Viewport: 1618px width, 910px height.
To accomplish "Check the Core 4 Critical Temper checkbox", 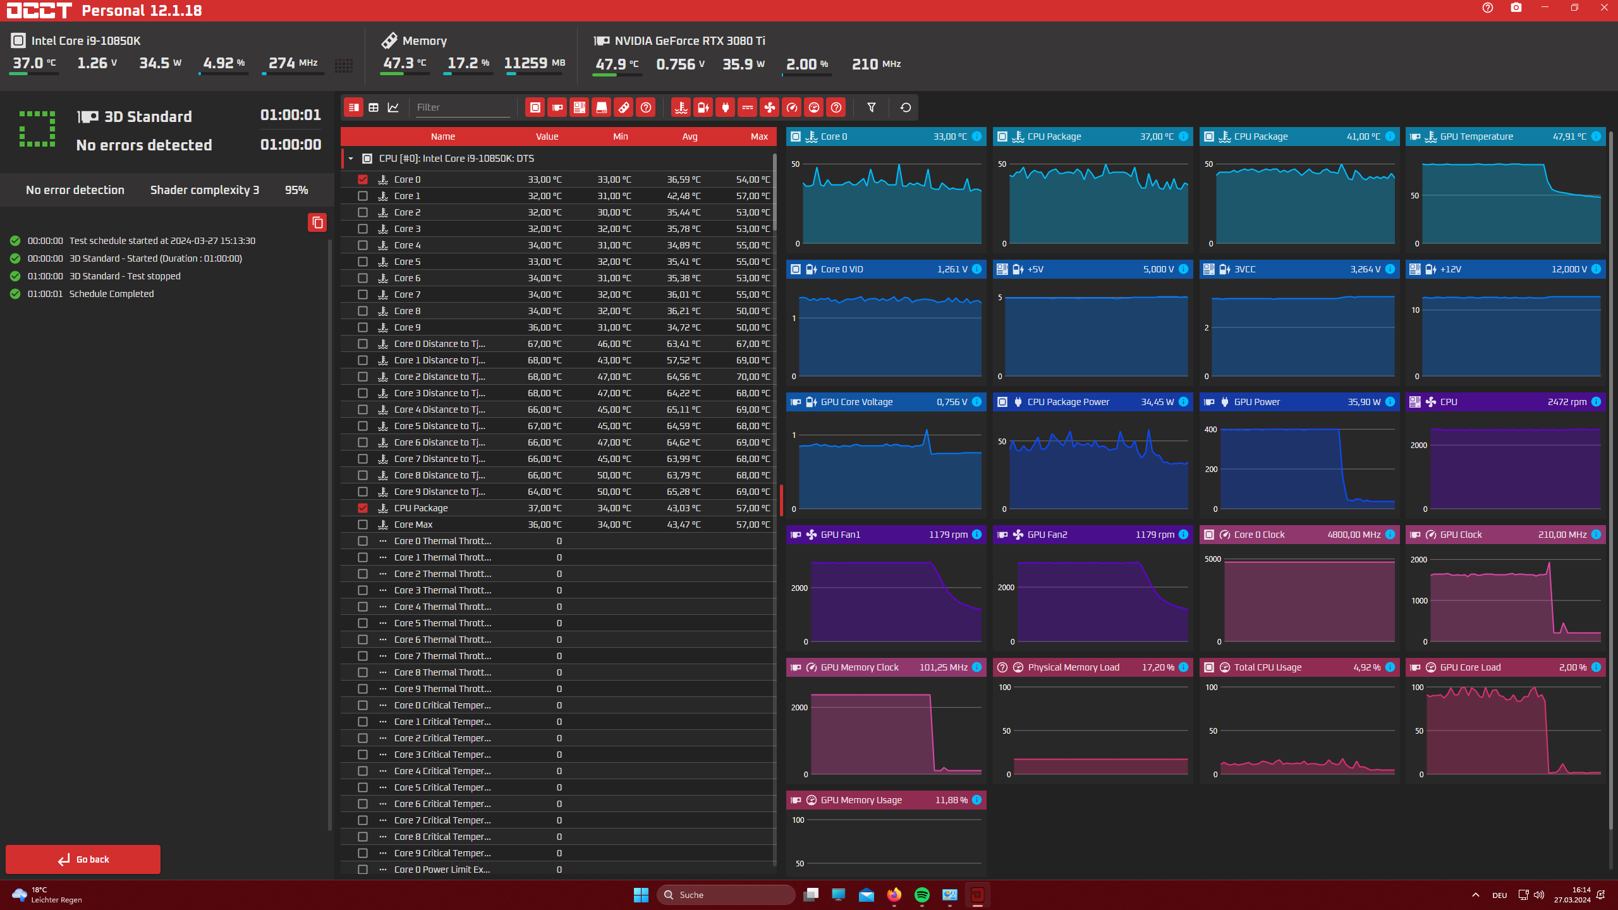I will point(363,771).
